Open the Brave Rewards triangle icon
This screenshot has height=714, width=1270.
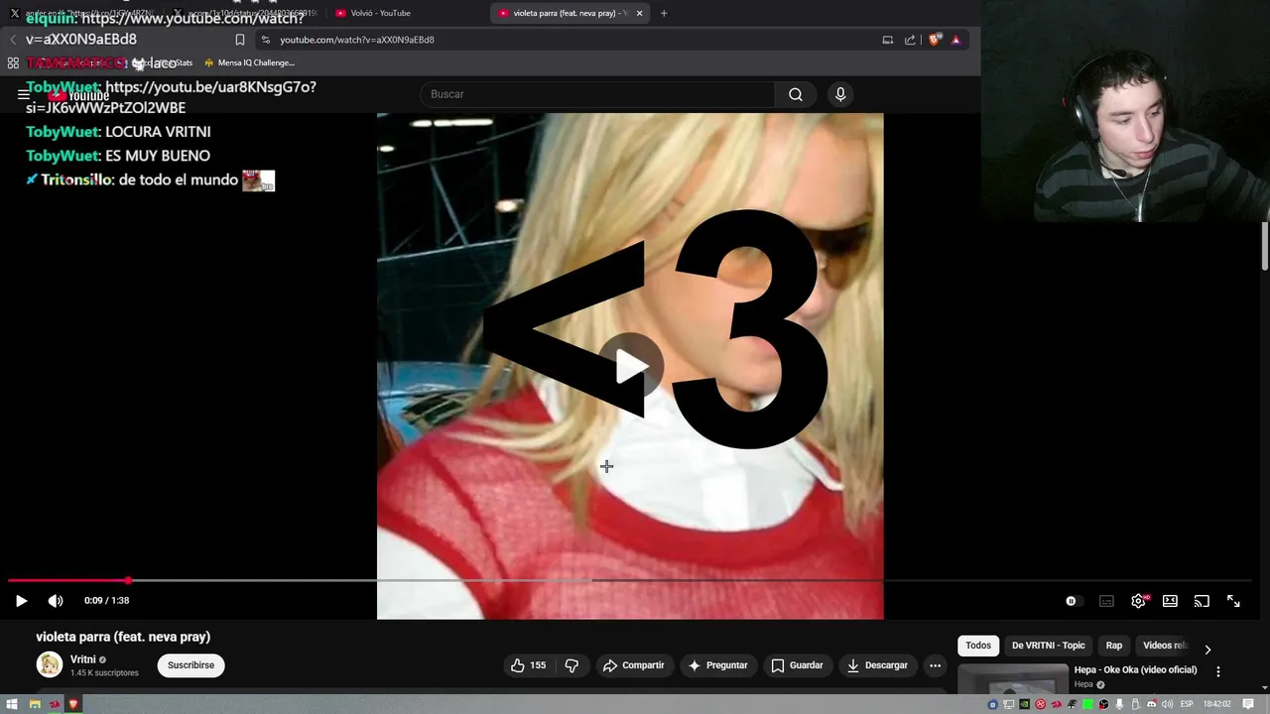coord(955,40)
